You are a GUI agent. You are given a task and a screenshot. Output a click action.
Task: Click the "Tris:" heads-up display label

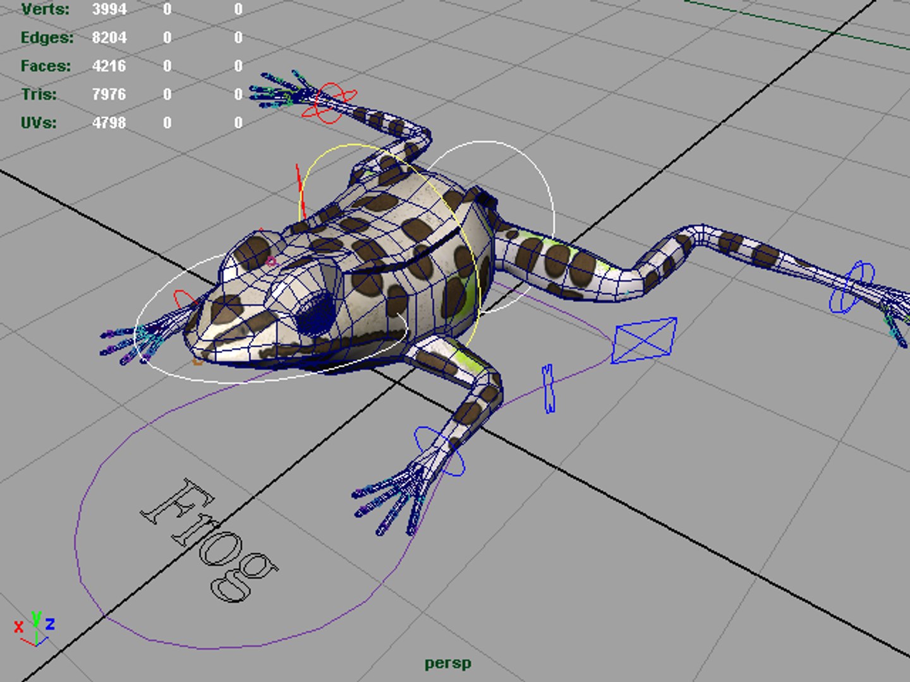pos(39,94)
